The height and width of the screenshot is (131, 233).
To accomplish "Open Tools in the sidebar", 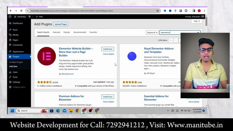I will [15, 77].
